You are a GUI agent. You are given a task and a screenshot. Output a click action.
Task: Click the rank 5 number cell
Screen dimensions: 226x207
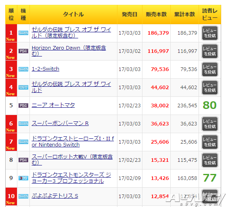[x=11, y=106]
